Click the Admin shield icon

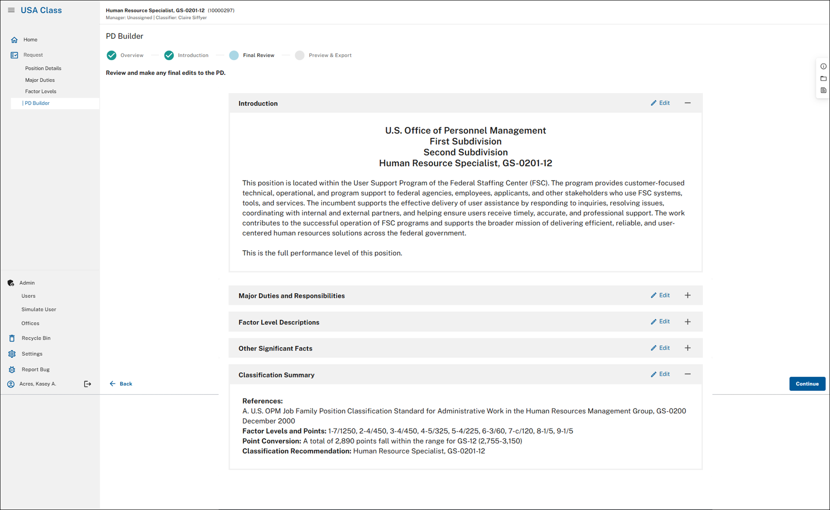click(11, 283)
